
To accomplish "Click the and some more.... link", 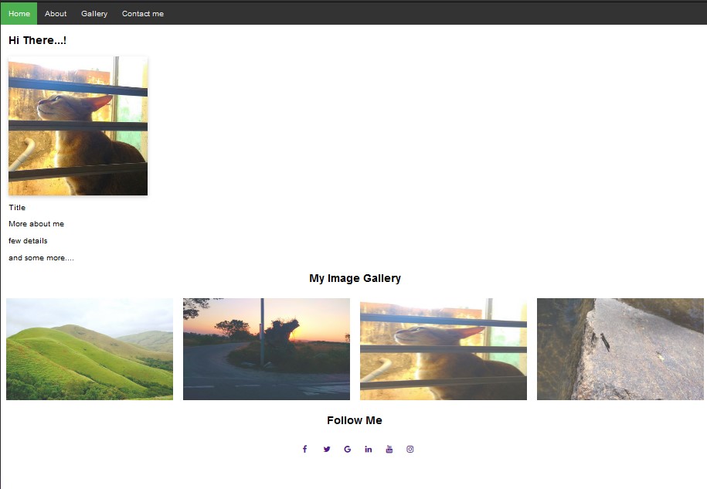I will (x=40, y=257).
